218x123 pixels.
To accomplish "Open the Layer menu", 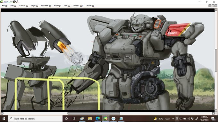I will pyautogui.click(x=34, y=6).
